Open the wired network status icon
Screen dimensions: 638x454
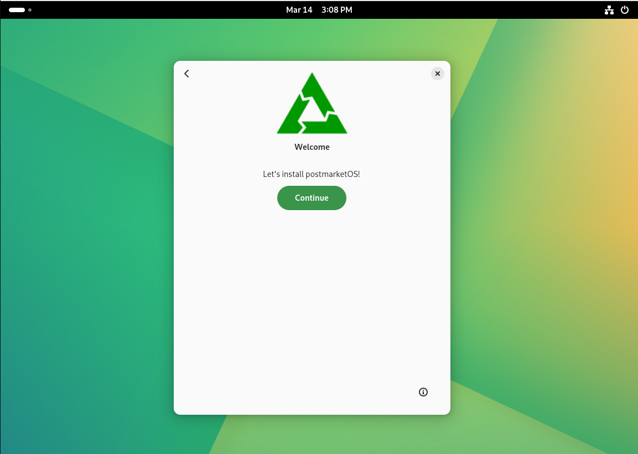coord(609,10)
